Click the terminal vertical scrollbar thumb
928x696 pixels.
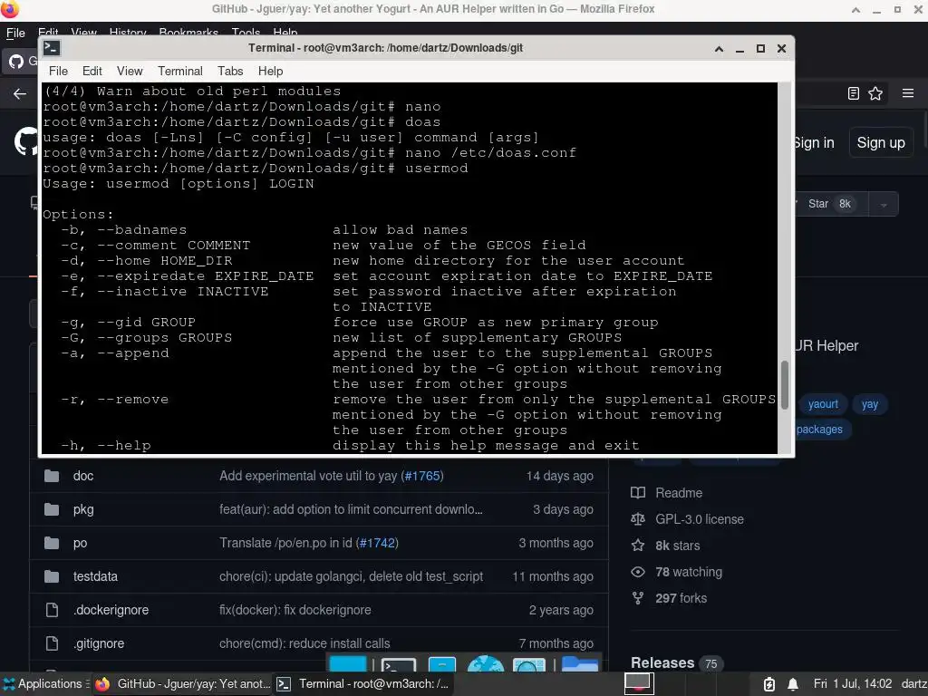(x=785, y=384)
